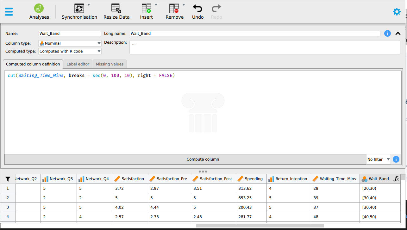Viewport: 407px width, 230px height.
Task: Select the Return_Intention column header
Action: (x=289, y=179)
